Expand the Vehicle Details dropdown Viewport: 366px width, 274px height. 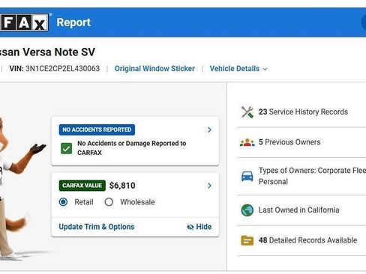[x=238, y=69]
